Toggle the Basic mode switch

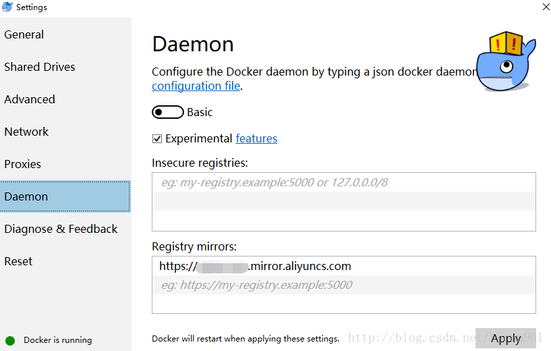(168, 112)
